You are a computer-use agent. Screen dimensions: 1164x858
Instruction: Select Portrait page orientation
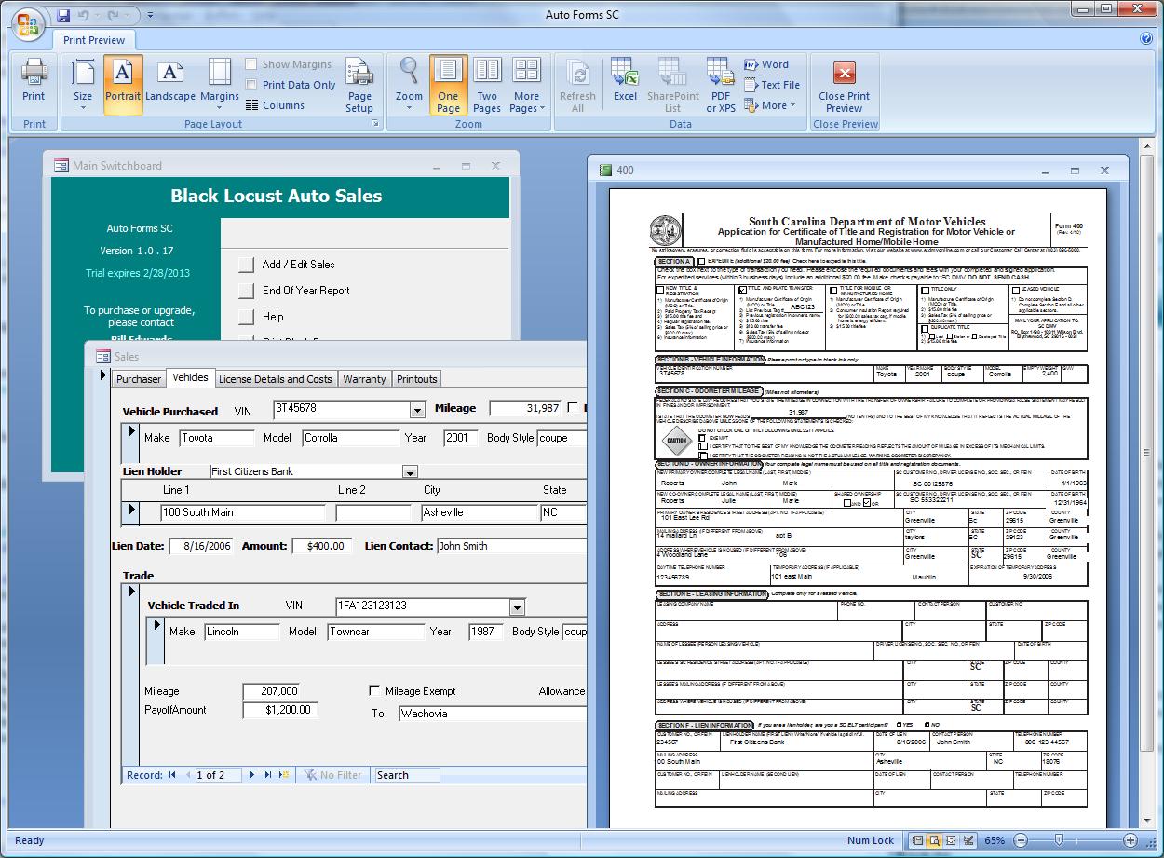[x=123, y=85]
